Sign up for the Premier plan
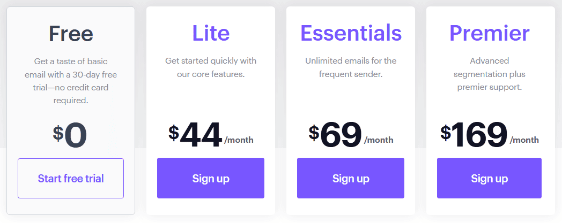 click(489, 178)
